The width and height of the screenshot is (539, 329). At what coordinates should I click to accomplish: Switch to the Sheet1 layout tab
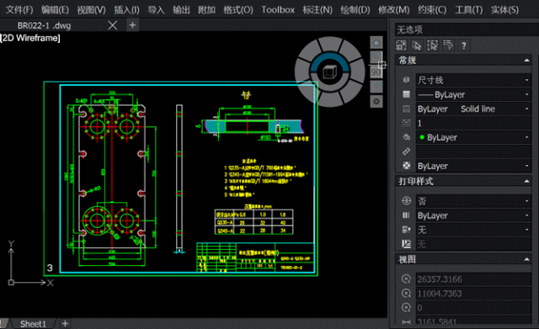click(x=33, y=324)
